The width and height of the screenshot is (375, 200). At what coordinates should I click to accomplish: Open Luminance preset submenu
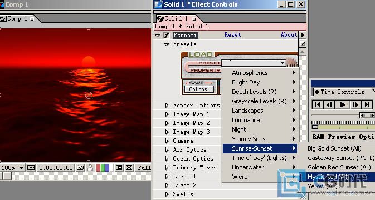click(x=260, y=120)
